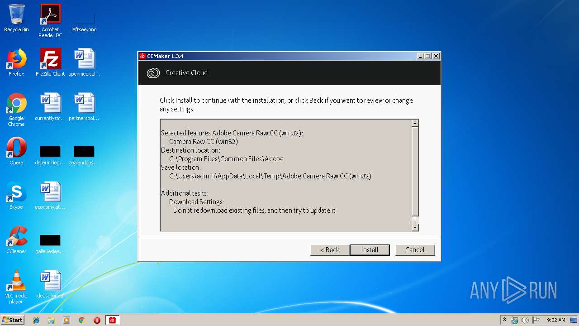Open Chrome from the taskbar
This screenshot has width=579, height=326.
82,320
